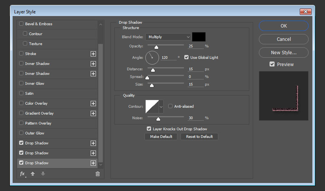Move the effect down with the arrow icon
This screenshot has width=325, height=191.
[43, 174]
